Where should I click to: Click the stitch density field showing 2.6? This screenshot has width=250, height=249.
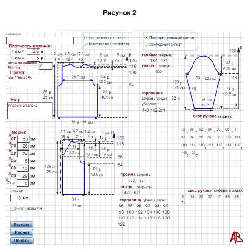click(33, 52)
